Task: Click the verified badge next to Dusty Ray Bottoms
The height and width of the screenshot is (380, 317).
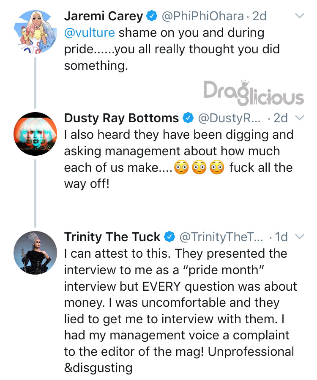Action: pos(188,118)
